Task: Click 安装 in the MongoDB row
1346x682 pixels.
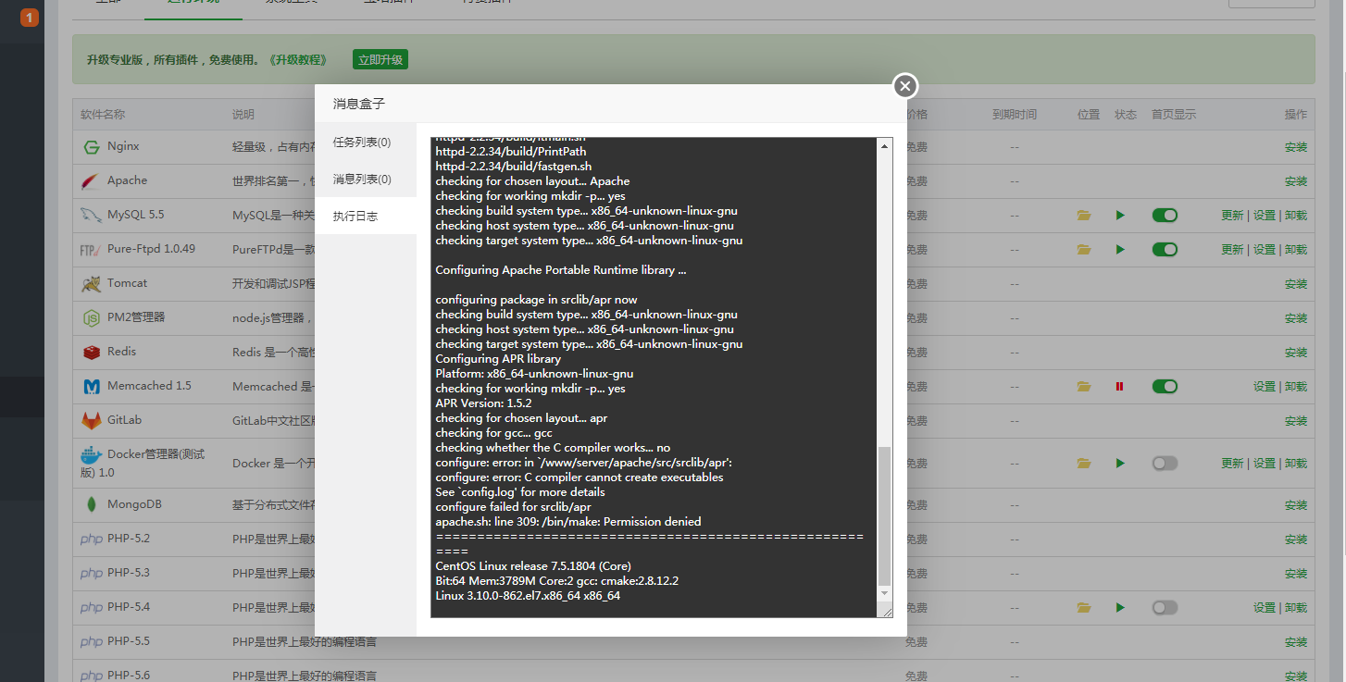Action: click(x=1296, y=505)
